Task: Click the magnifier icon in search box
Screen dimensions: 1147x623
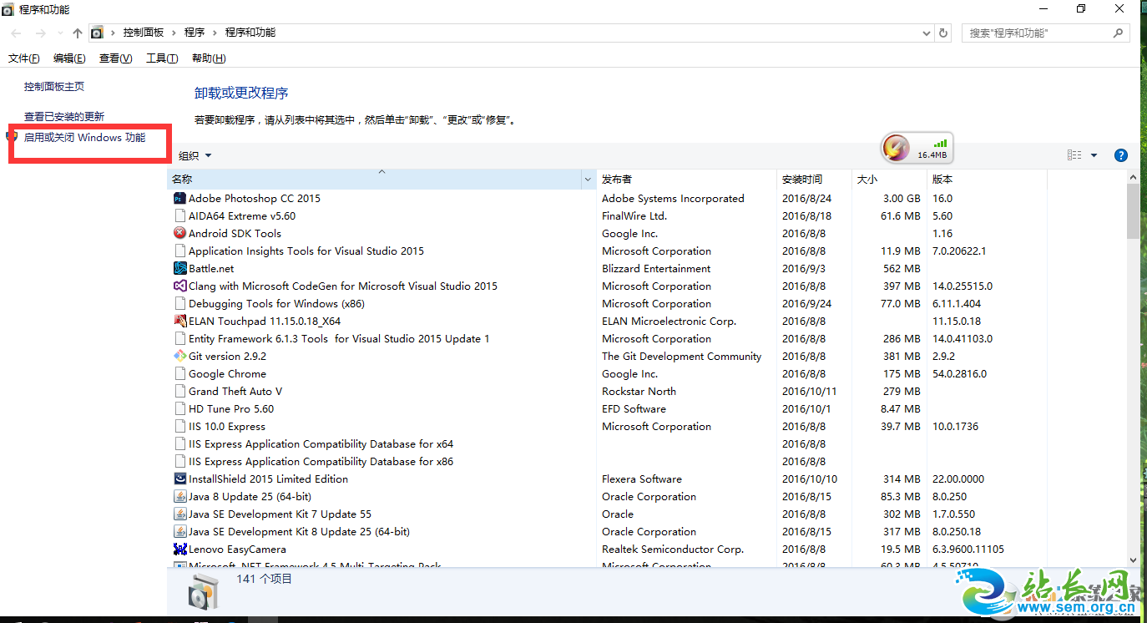Action: tap(1119, 33)
